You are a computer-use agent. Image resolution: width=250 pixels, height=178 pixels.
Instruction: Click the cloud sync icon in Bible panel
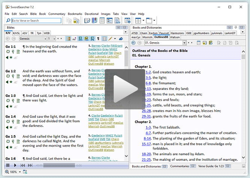[x=121, y=38]
